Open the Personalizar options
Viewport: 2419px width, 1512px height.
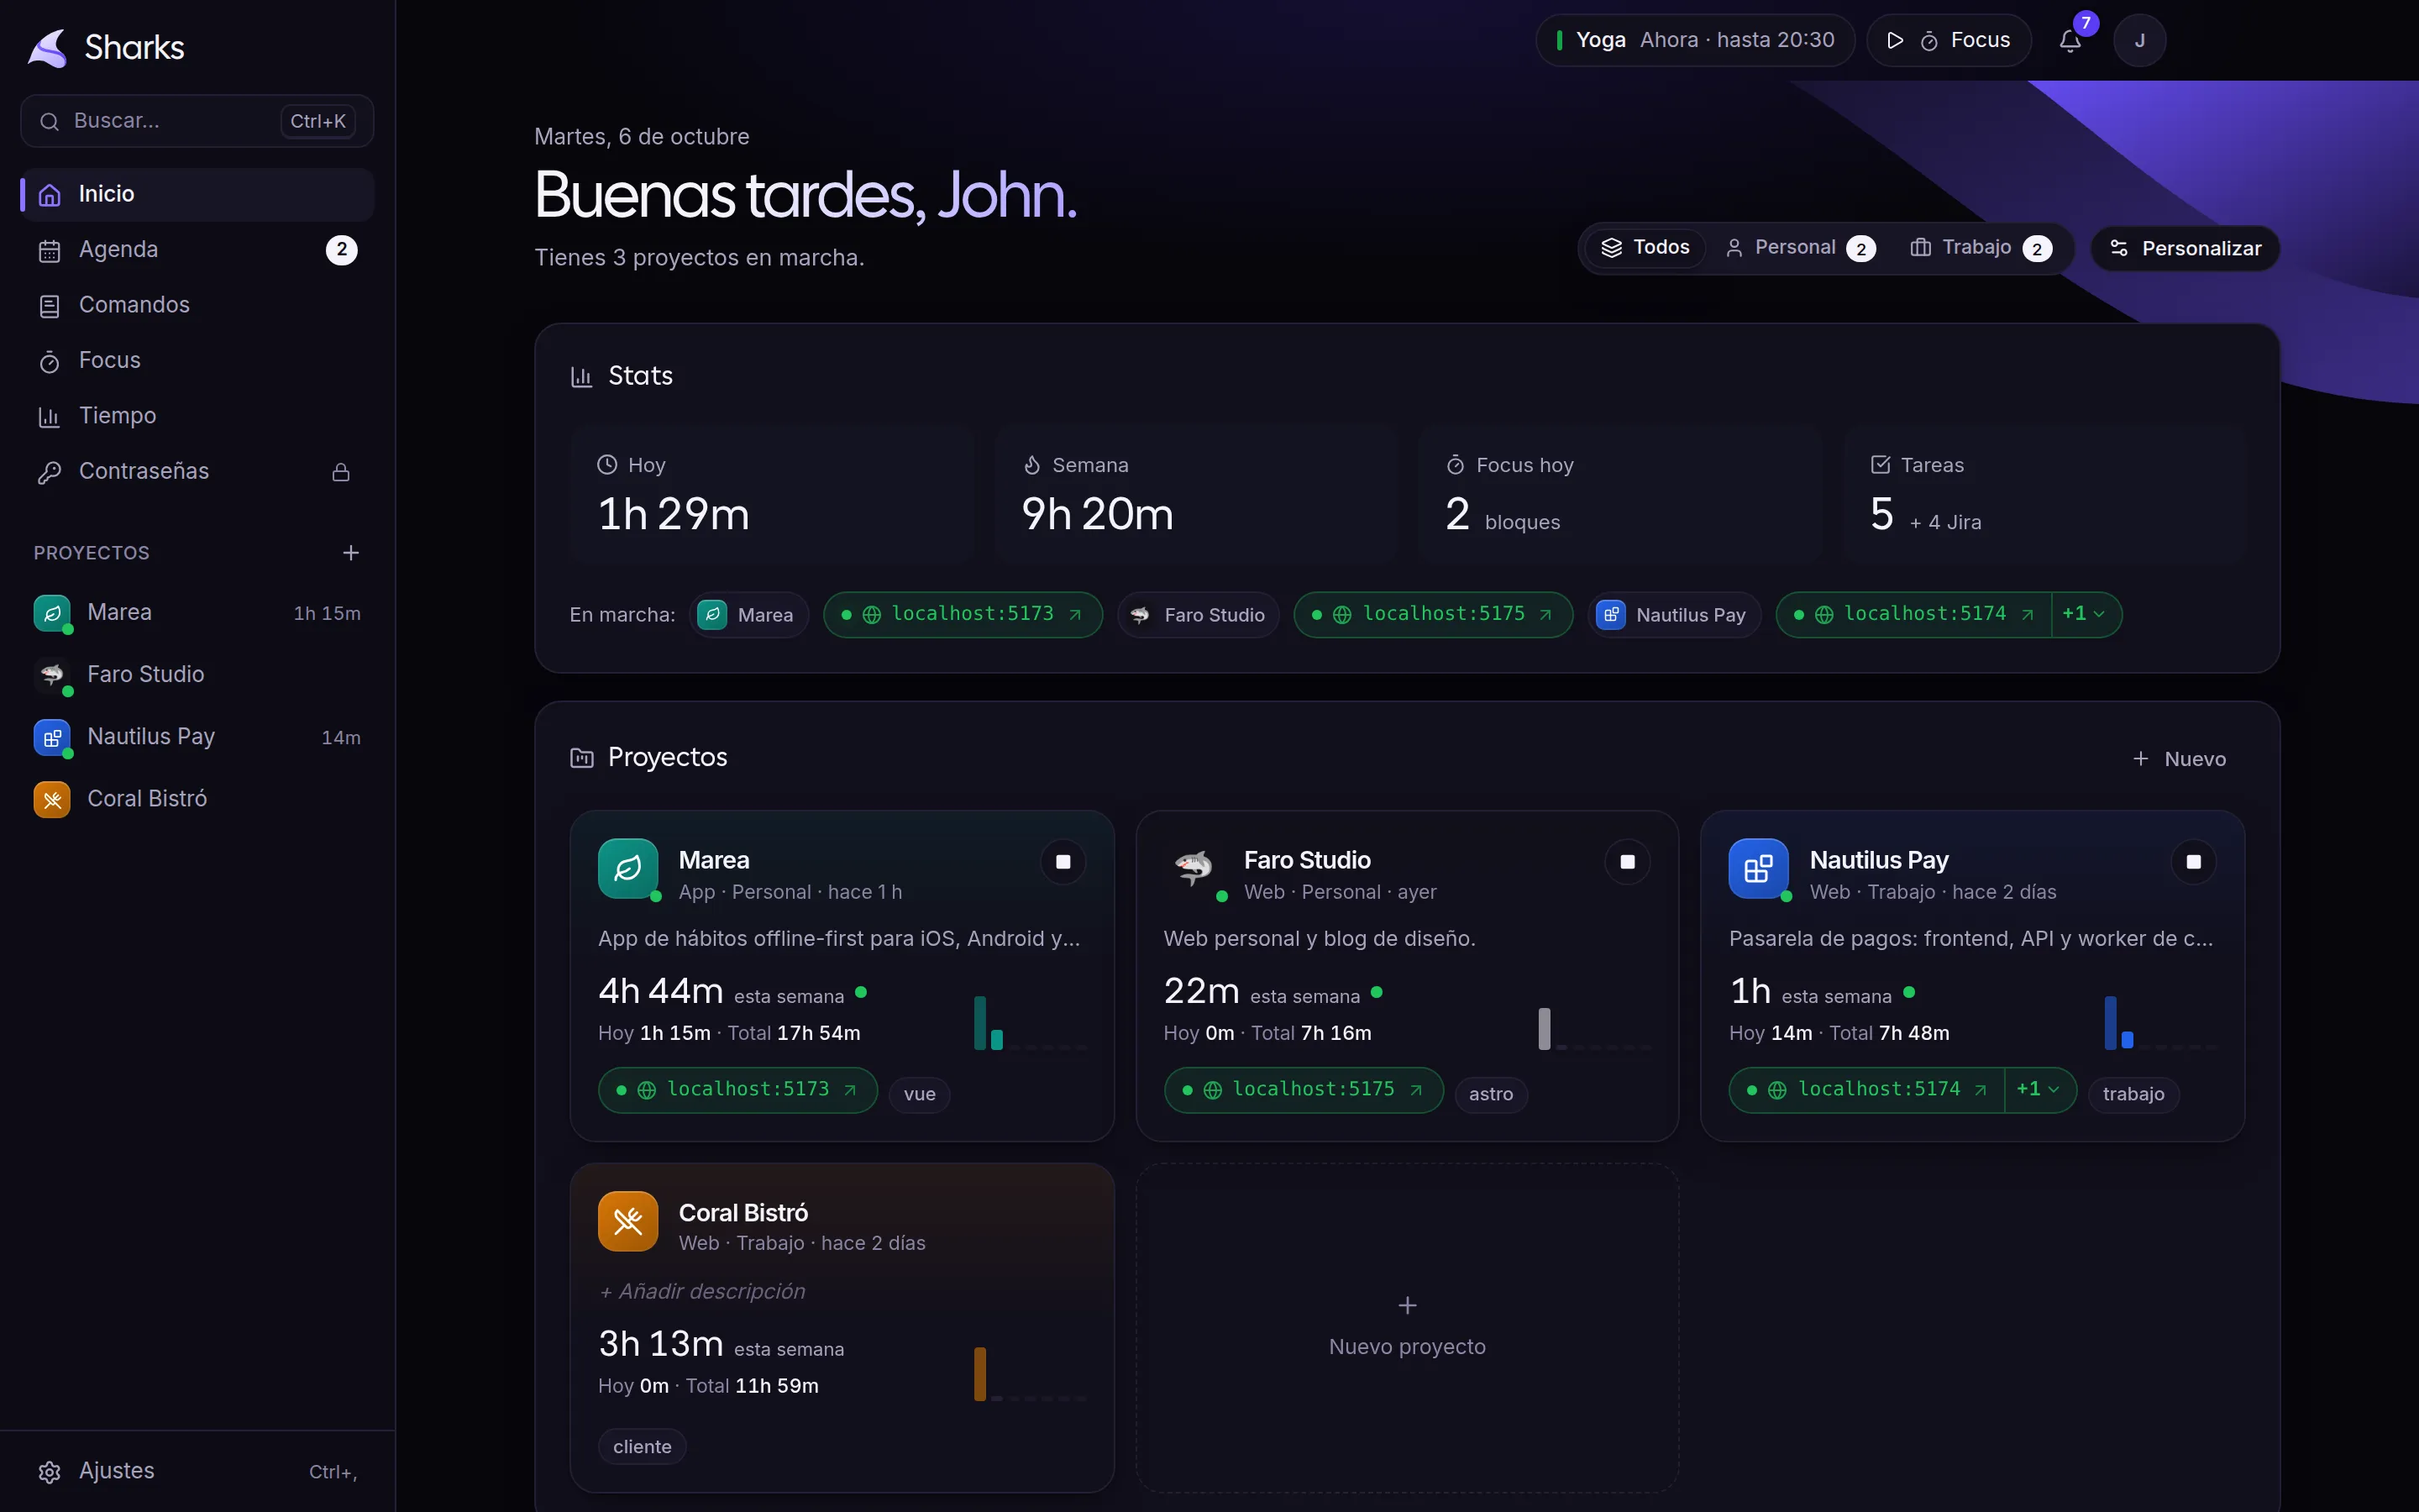(x=2185, y=249)
